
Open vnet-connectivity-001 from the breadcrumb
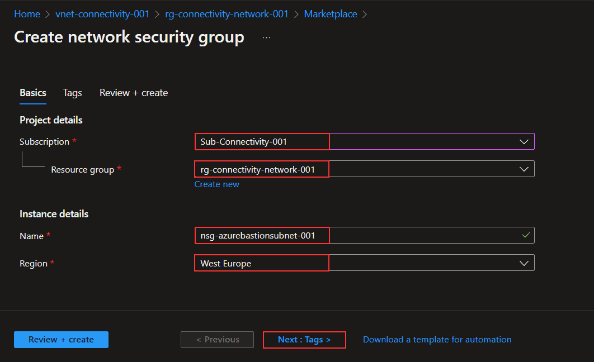pyautogui.click(x=102, y=13)
